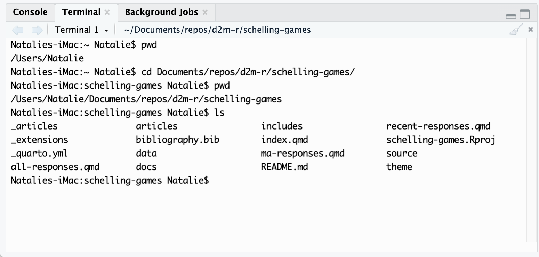Image resolution: width=539 pixels, height=257 pixels.
Task: Click the terminal's vertical scrollbar
Action: coord(532,139)
